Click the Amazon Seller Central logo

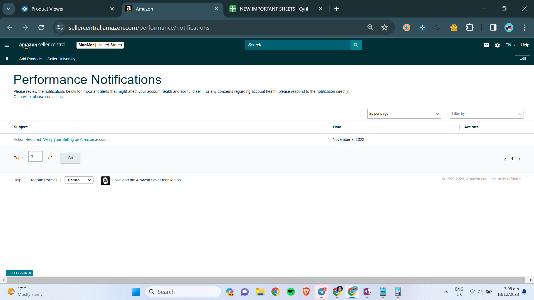(x=42, y=45)
